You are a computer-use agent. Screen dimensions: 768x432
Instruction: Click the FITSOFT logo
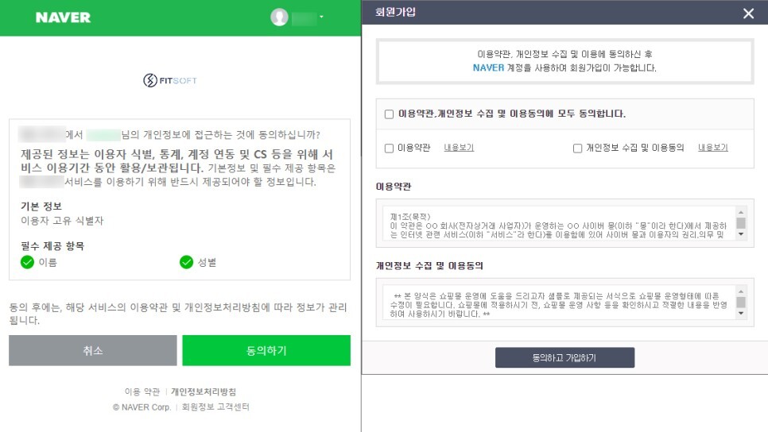170,80
